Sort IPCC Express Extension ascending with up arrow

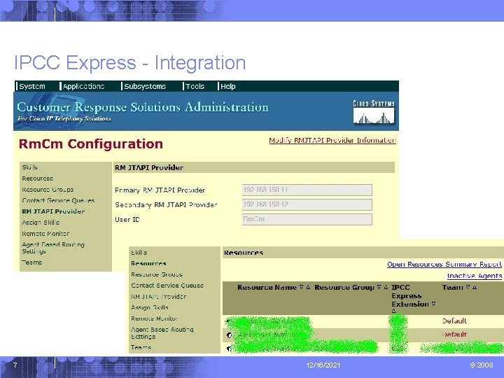393,311
